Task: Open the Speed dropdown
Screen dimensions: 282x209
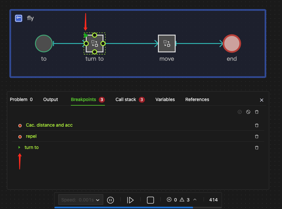Action: click(80, 199)
